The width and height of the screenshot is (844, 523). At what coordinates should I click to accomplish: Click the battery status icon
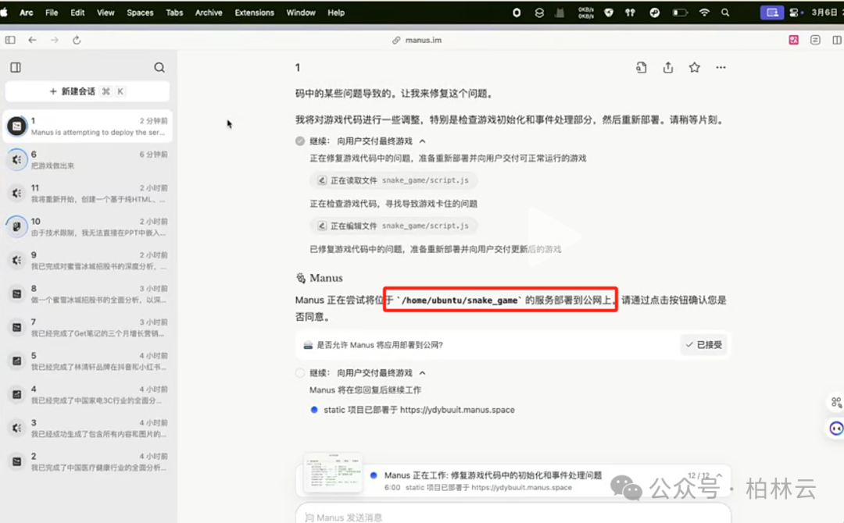[680, 12]
